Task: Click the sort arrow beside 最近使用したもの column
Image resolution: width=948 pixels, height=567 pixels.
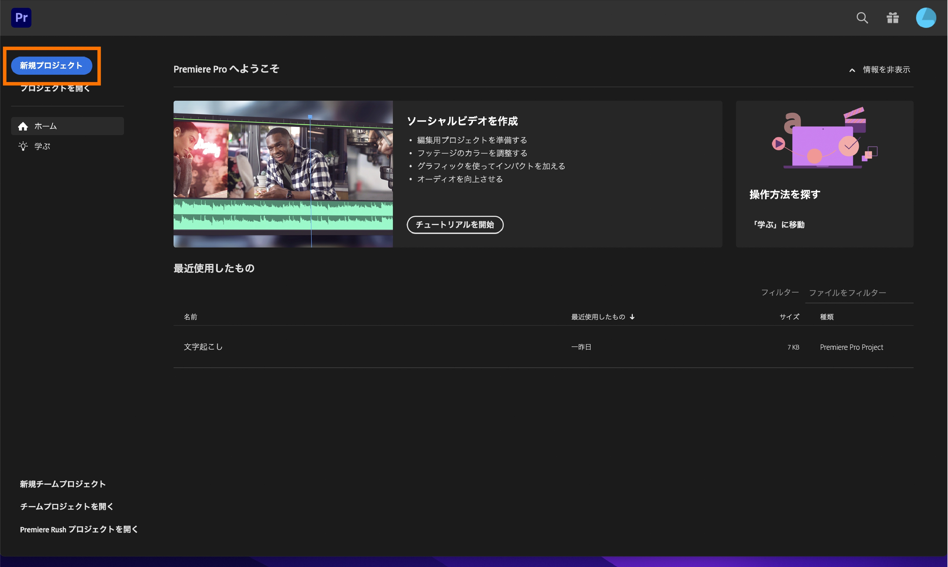Action: click(632, 317)
